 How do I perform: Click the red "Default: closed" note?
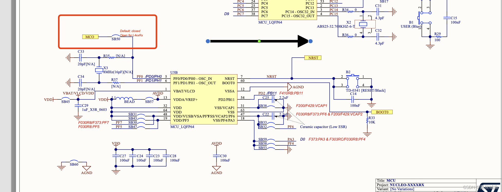pyautogui.click(x=130, y=31)
